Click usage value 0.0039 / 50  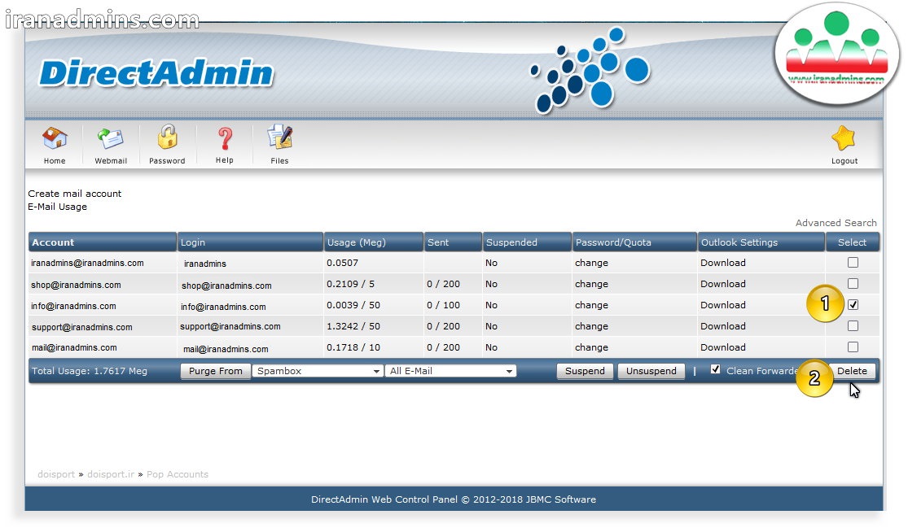point(353,305)
